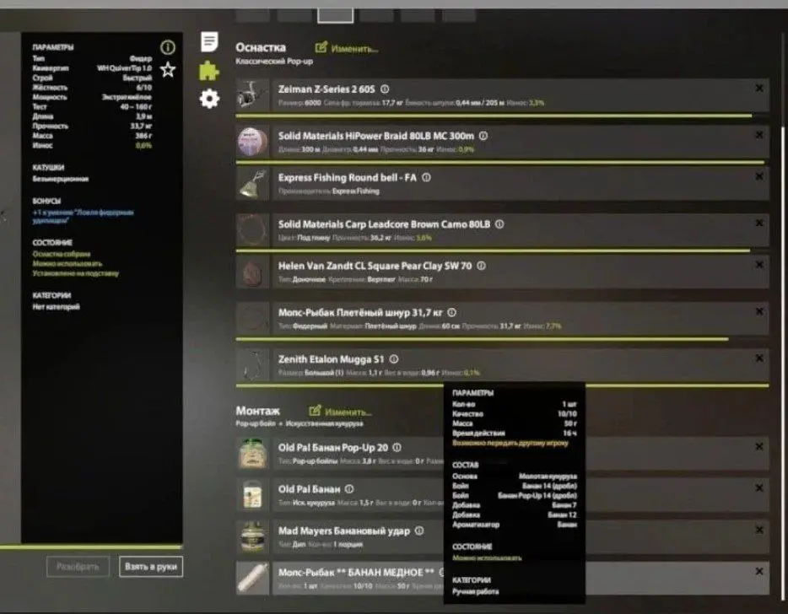Remove Helen Van Zandt sinker
Viewport: 788px width, 614px height.
point(759,265)
